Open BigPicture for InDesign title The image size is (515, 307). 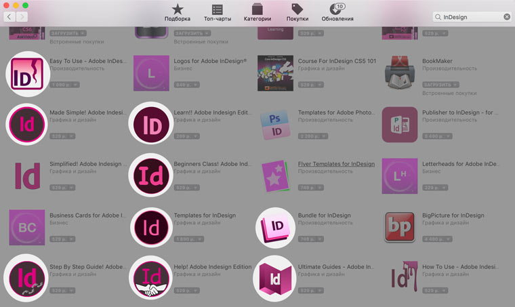click(453, 216)
